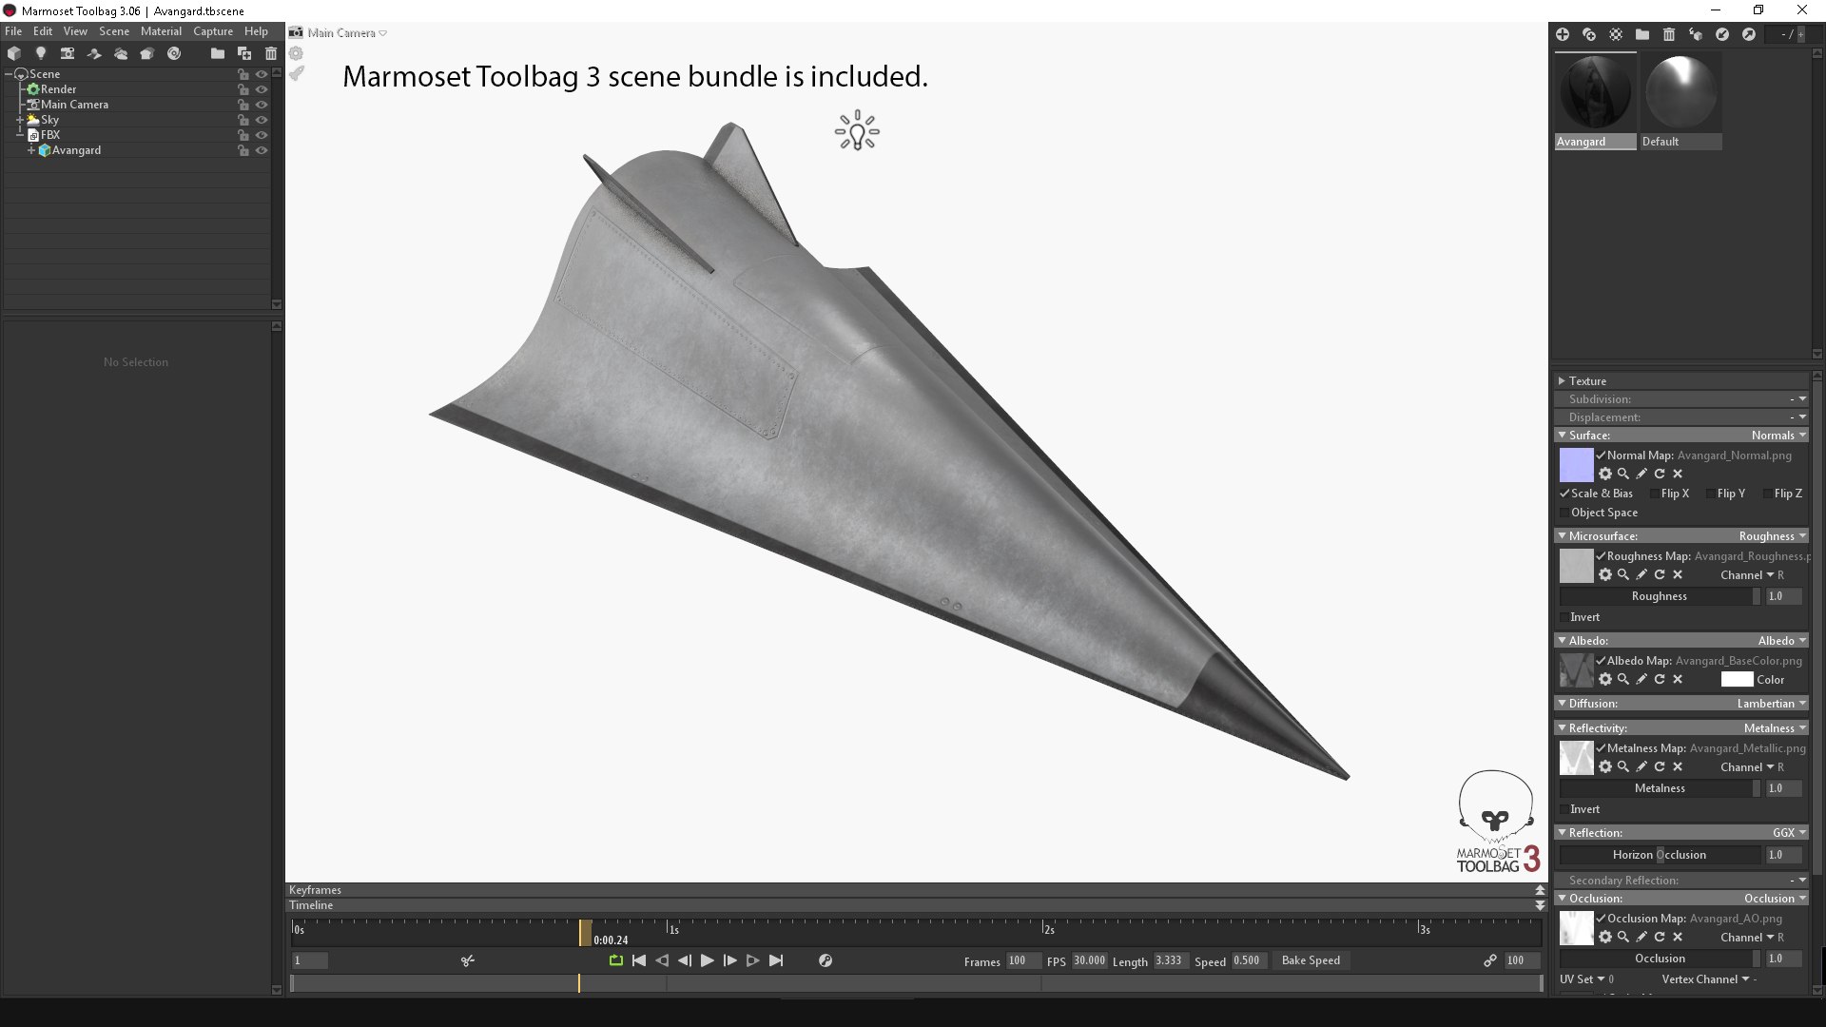Collapse the FBX tree node
1826x1027 pixels.
point(20,135)
